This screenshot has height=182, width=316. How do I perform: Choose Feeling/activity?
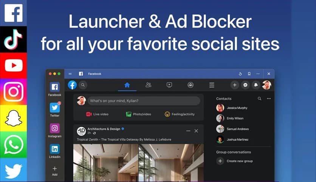tap(180, 114)
